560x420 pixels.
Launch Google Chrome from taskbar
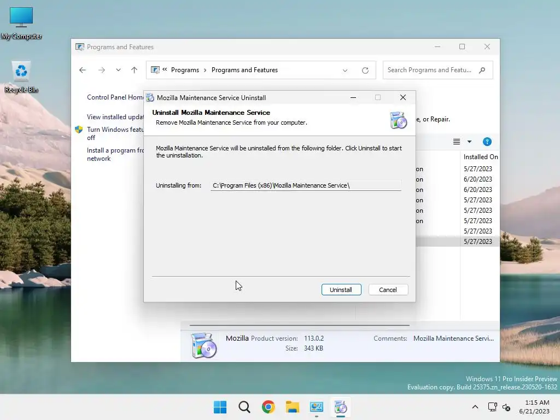268,407
